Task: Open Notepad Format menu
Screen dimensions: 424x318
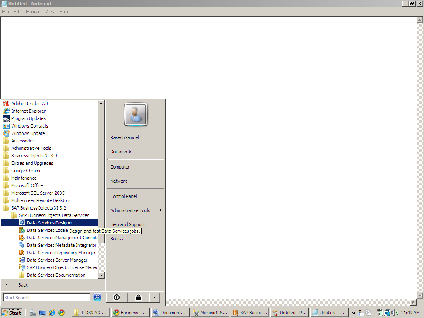Action: tap(33, 12)
